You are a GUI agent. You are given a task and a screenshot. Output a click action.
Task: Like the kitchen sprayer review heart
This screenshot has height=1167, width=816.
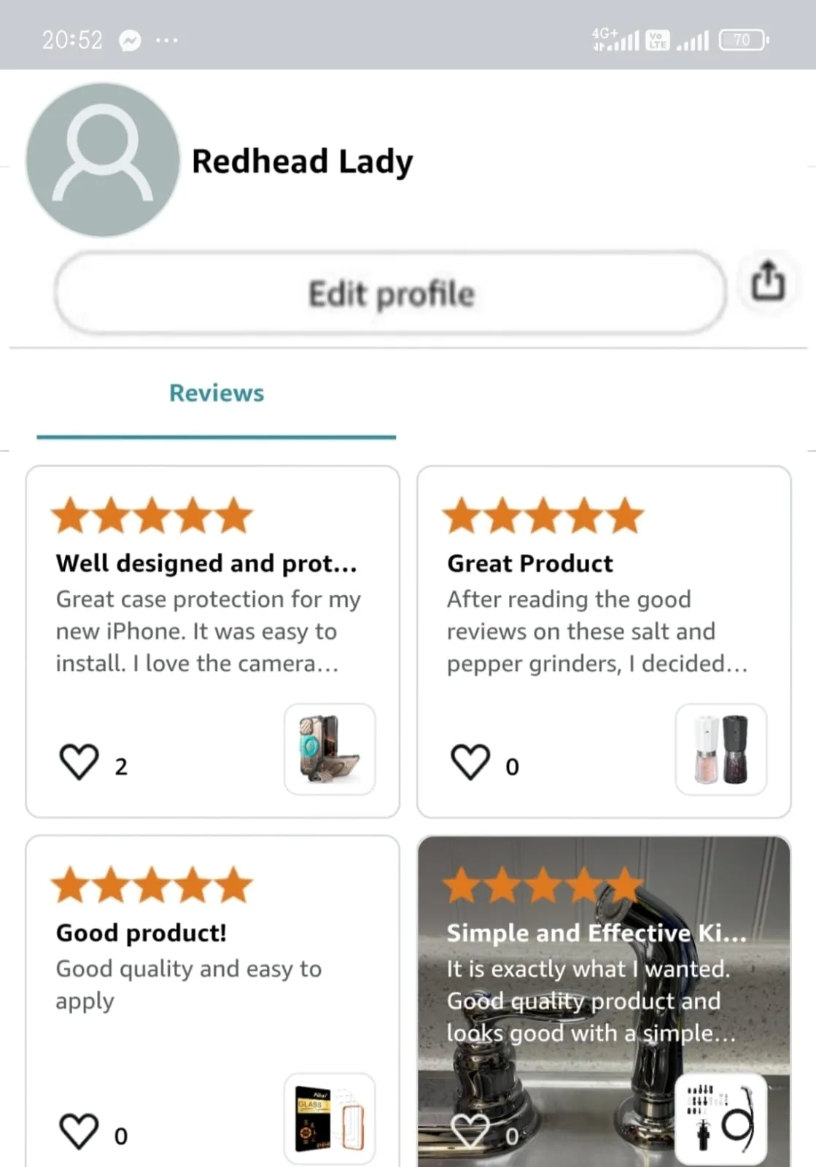coord(470,1131)
